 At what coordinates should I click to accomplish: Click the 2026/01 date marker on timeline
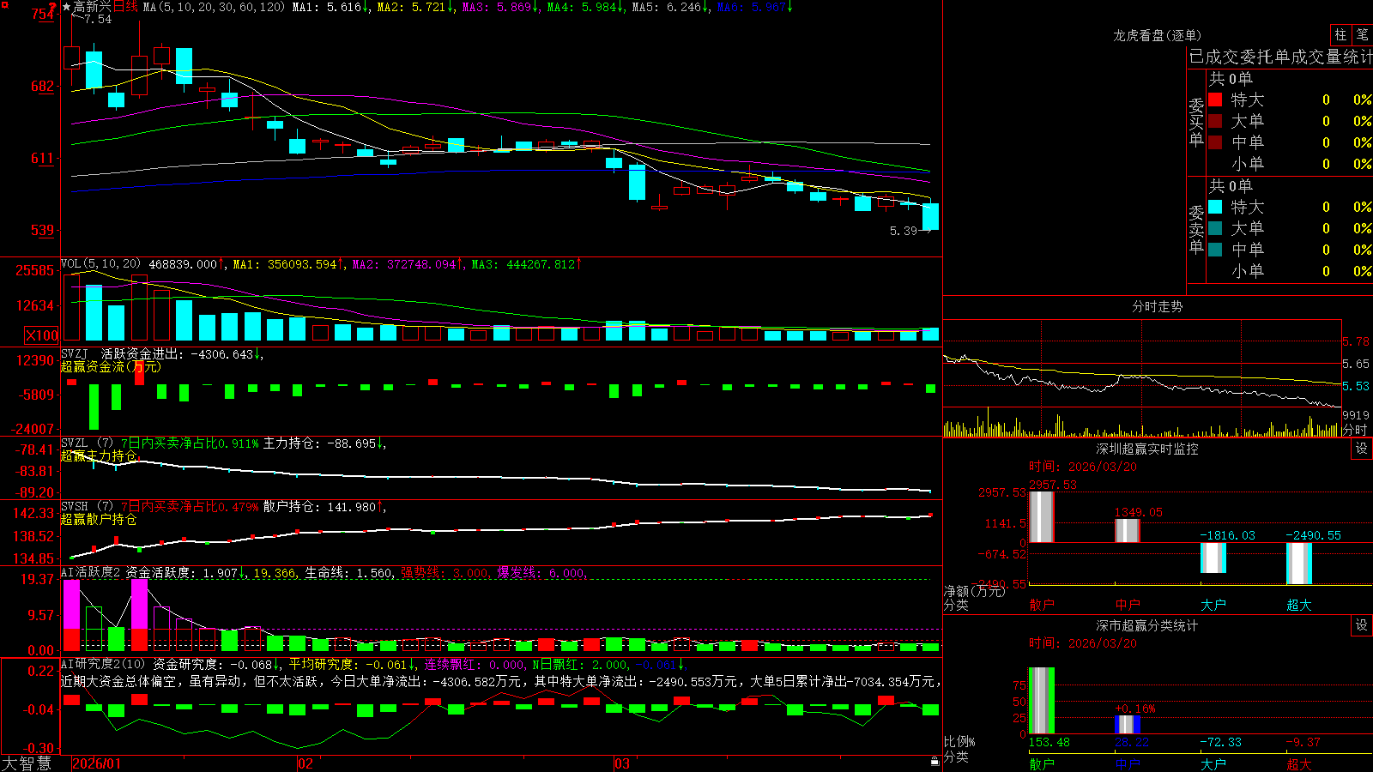[x=97, y=763]
